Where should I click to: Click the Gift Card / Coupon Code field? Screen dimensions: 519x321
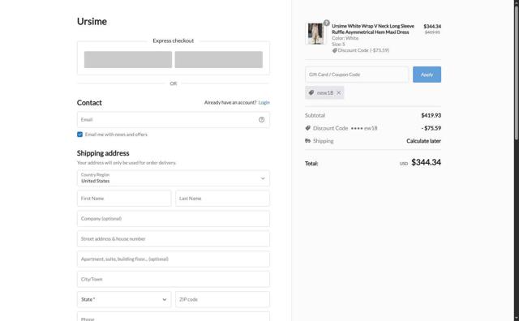click(357, 75)
